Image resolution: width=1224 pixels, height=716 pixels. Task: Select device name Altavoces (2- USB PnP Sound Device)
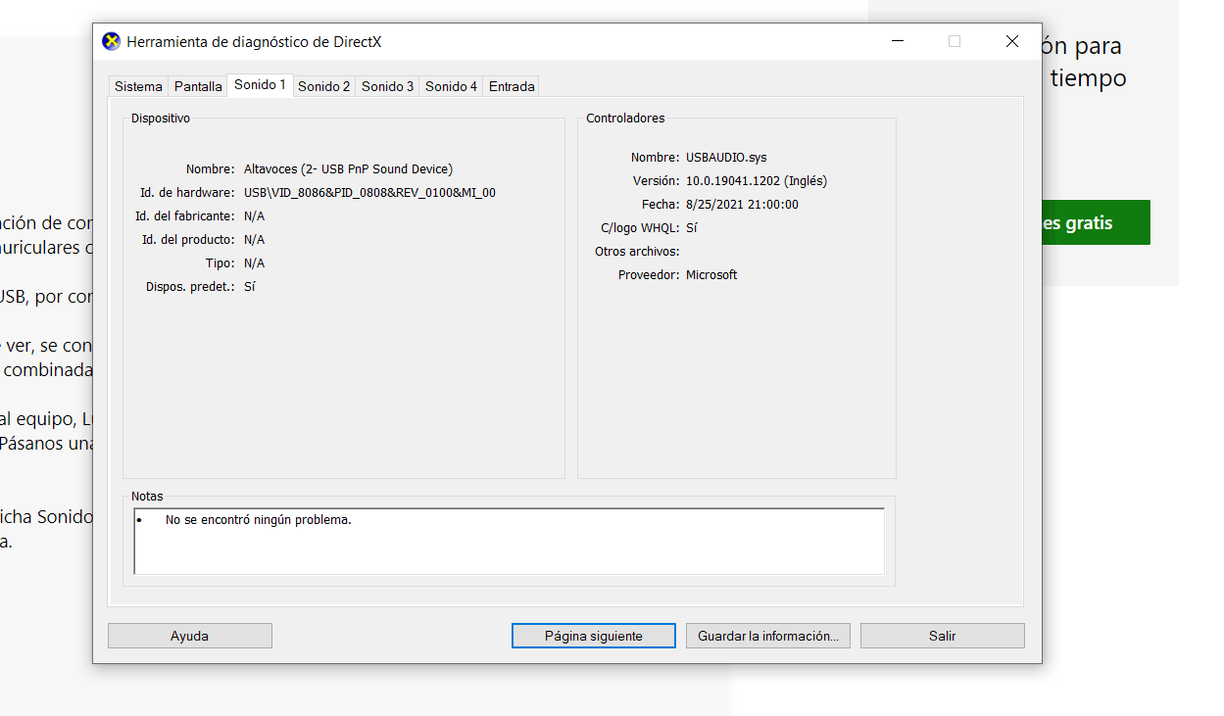[348, 168]
